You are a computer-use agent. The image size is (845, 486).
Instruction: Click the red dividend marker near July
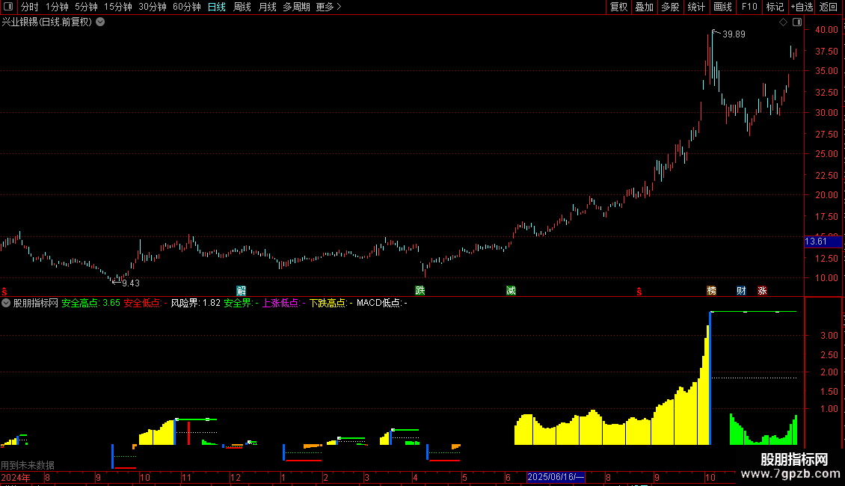[x=639, y=292]
